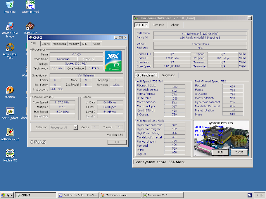Click OK in the CPU-Z window
Viewport: 266px width, 199px height.
point(117,142)
